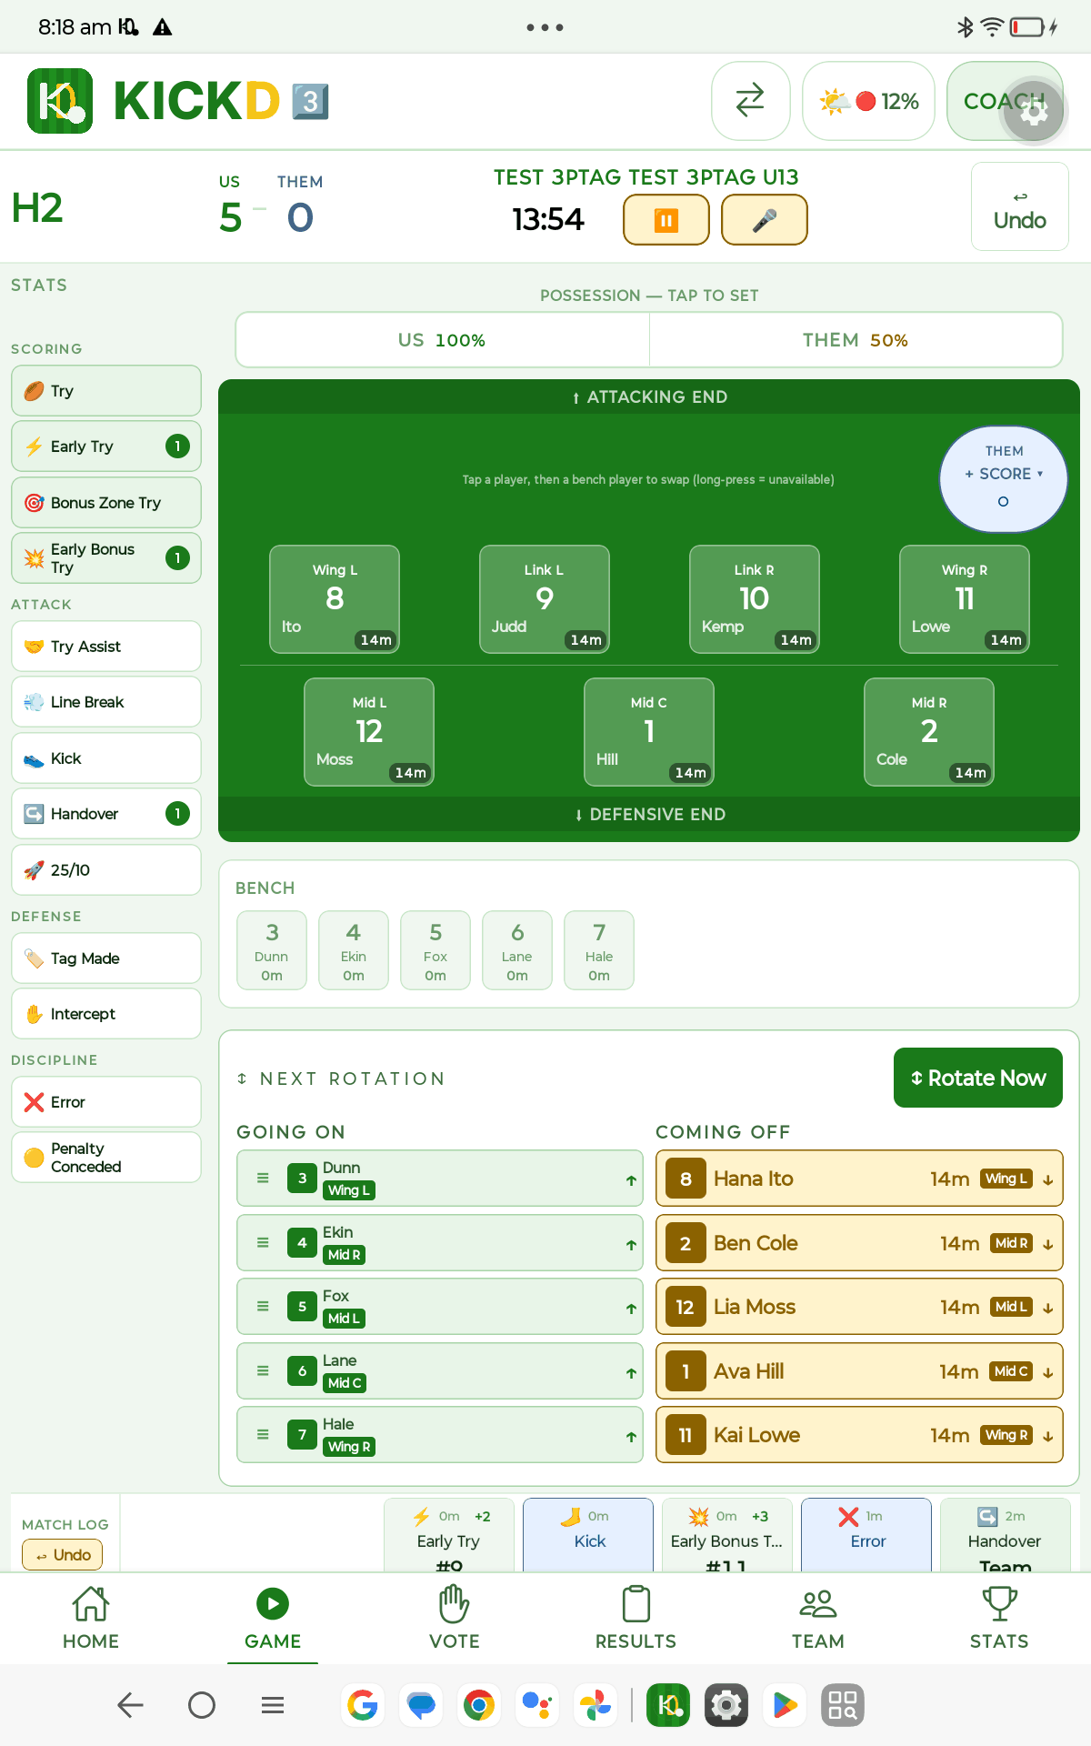Open the weather 12% indicator
Image resolution: width=1091 pixels, height=1746 pixels.
868,101
